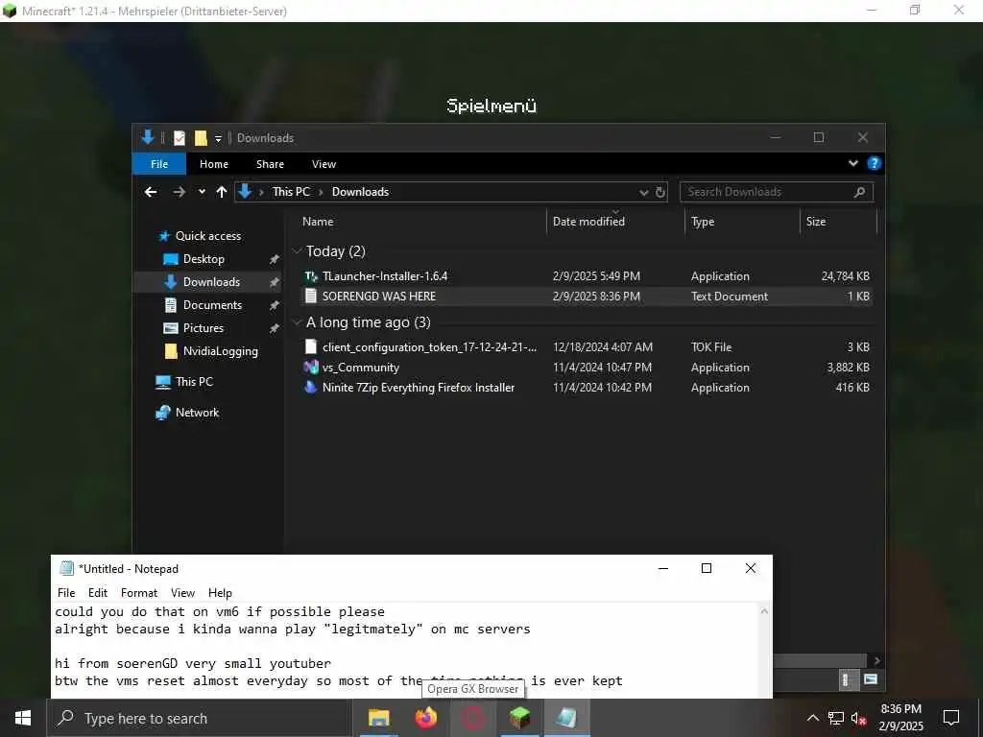Open the Explorer File tab
983x737 pixels.
click(159, 164)
